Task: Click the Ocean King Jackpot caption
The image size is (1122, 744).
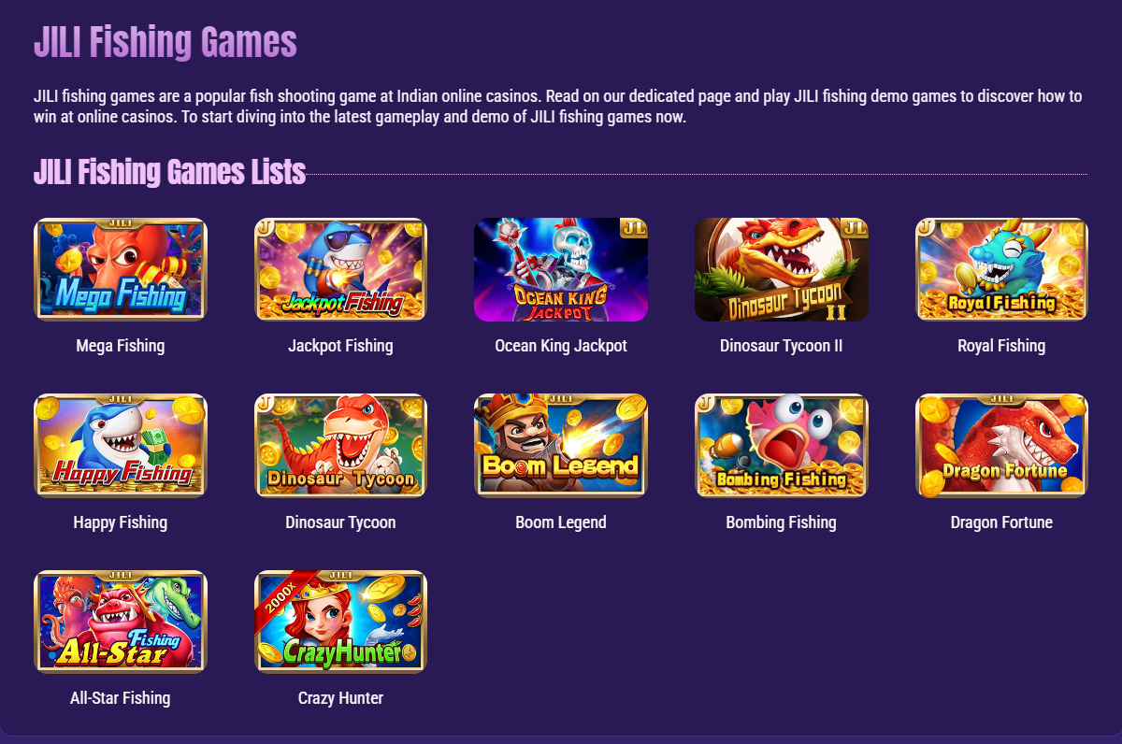Action: tap(561, 346)
